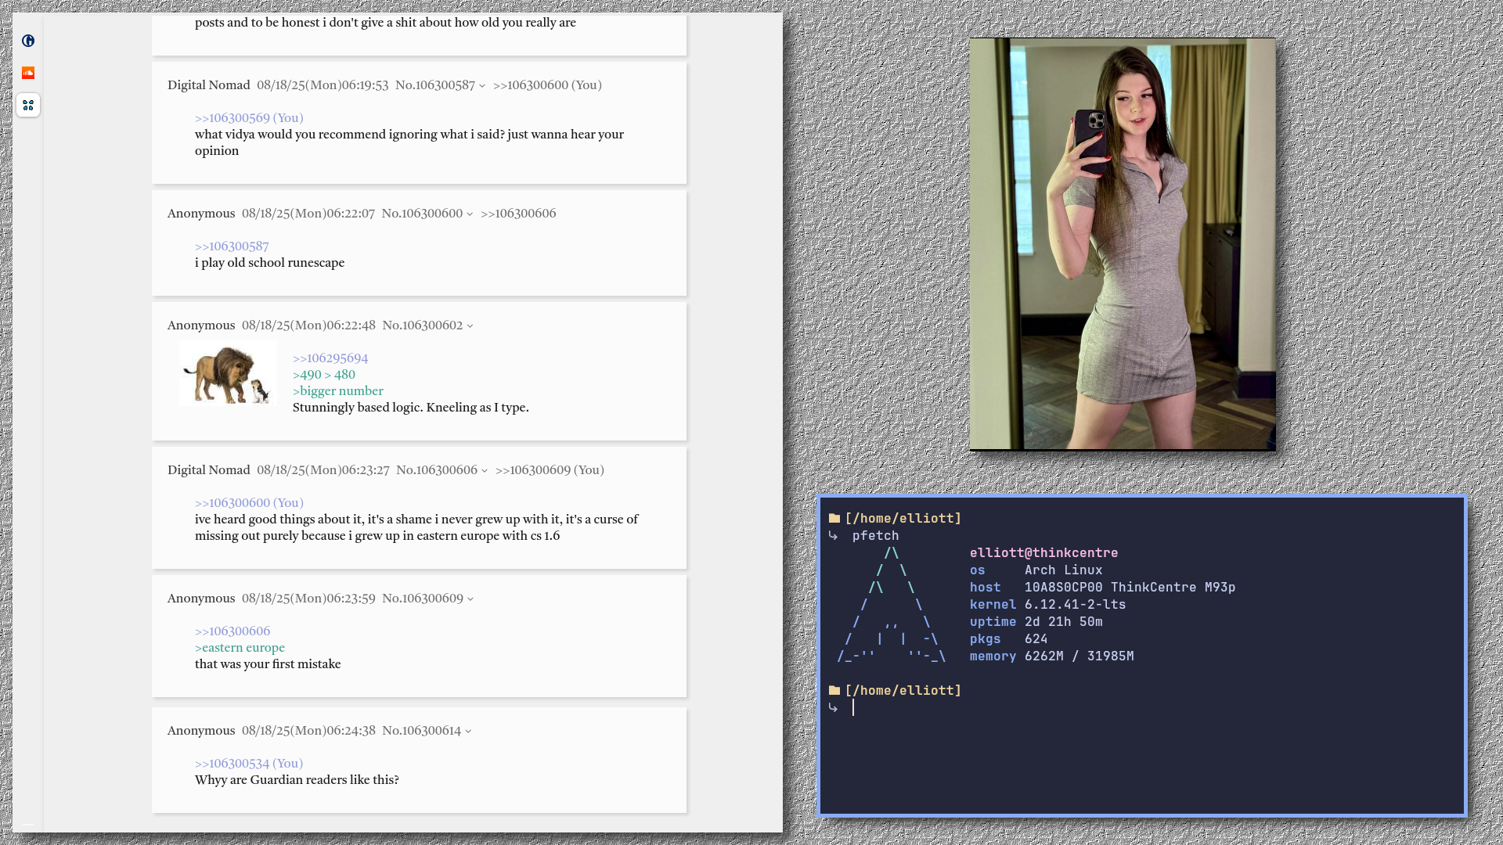Open post menu arrow for No.106300587
Viewport: 1503px width, 845px height.
pos(482,86)
